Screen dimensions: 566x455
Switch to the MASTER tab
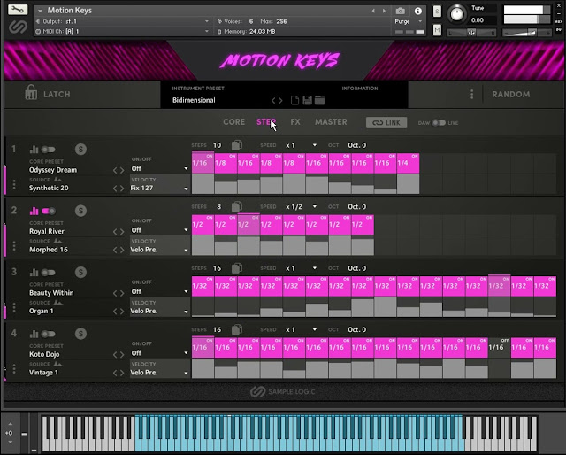pos(331,122)
